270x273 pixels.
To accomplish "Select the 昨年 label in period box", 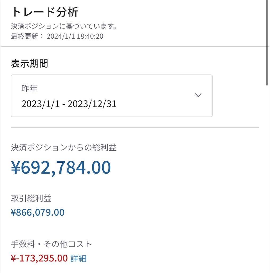I will click(29, 88).
